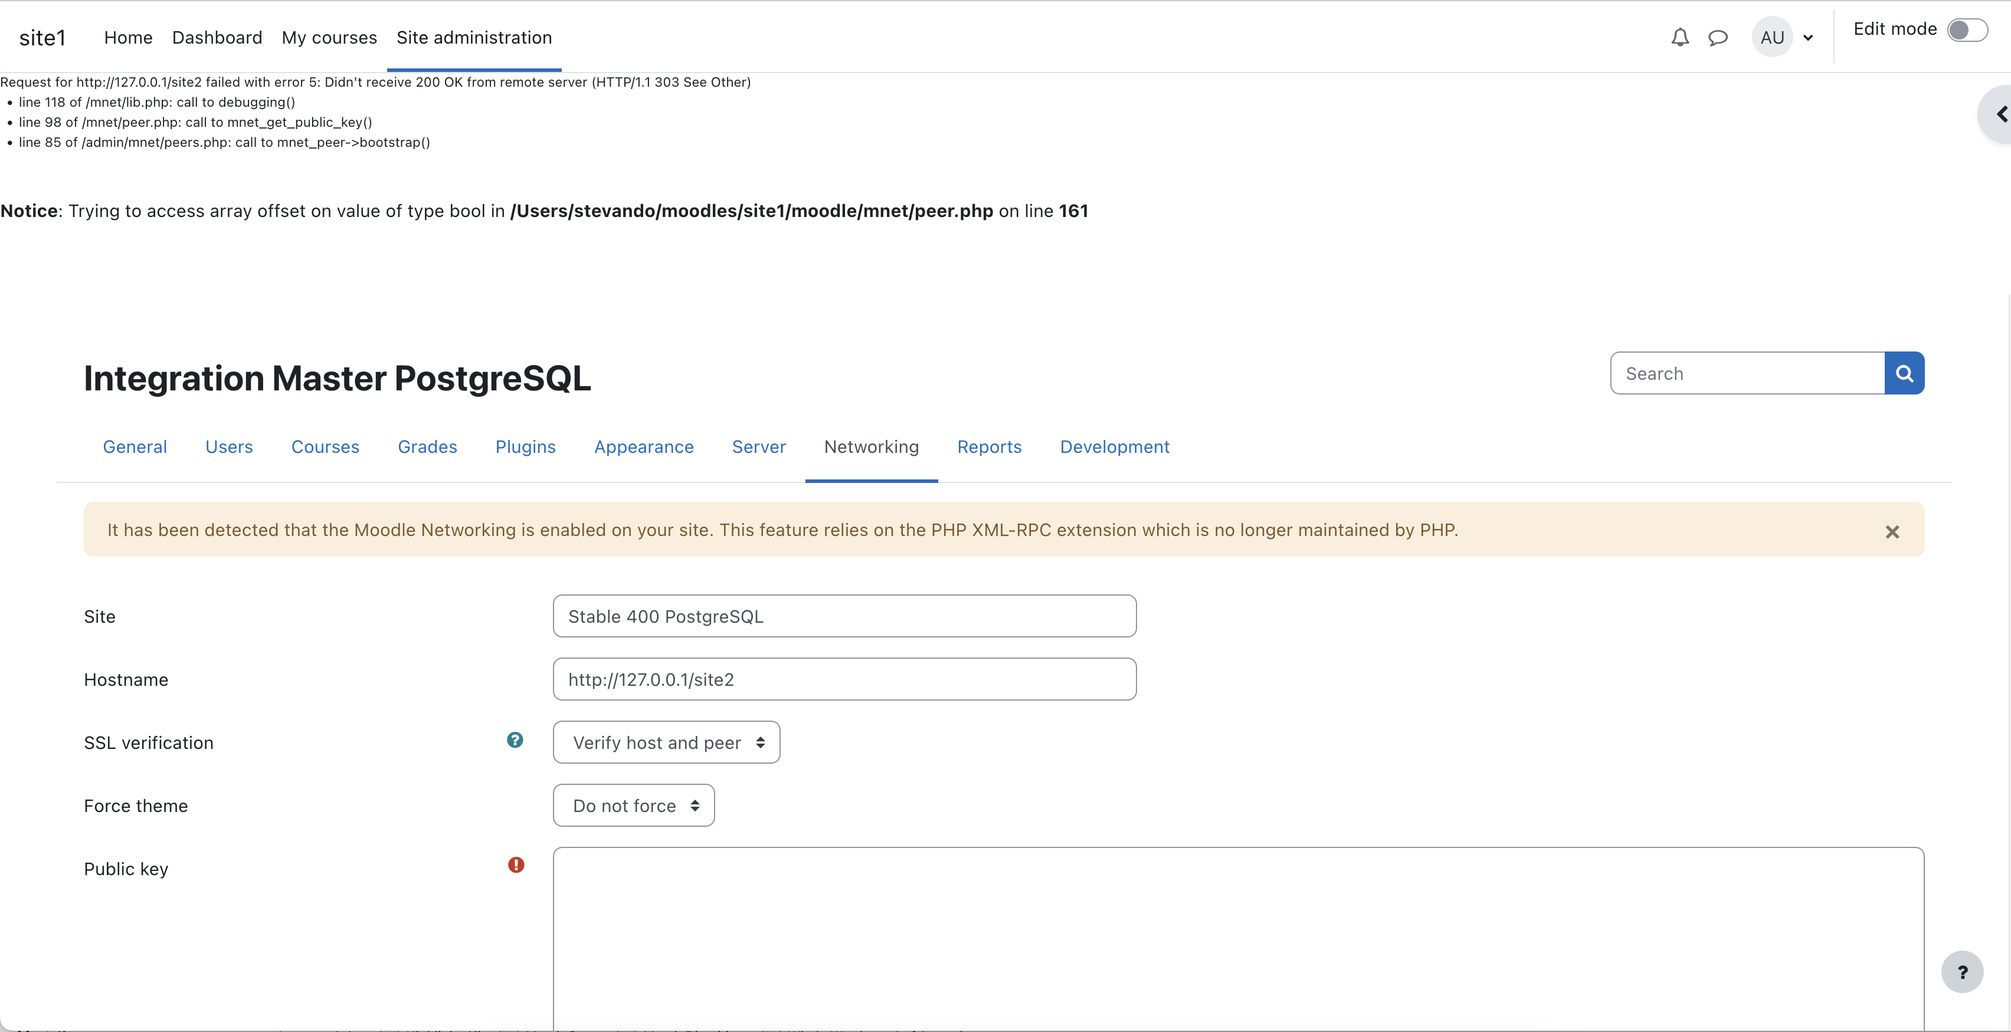
Task: Switch to the Grades tab
Action: tap(428, 447)
